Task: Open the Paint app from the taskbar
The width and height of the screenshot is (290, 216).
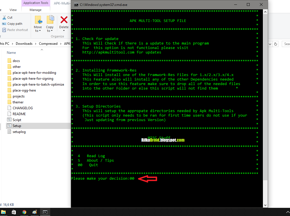Action: tap(35, 212)
